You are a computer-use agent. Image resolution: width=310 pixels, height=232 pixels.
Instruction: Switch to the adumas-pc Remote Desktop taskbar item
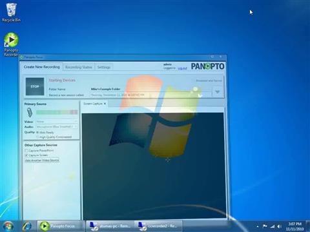tap(110, 226)
